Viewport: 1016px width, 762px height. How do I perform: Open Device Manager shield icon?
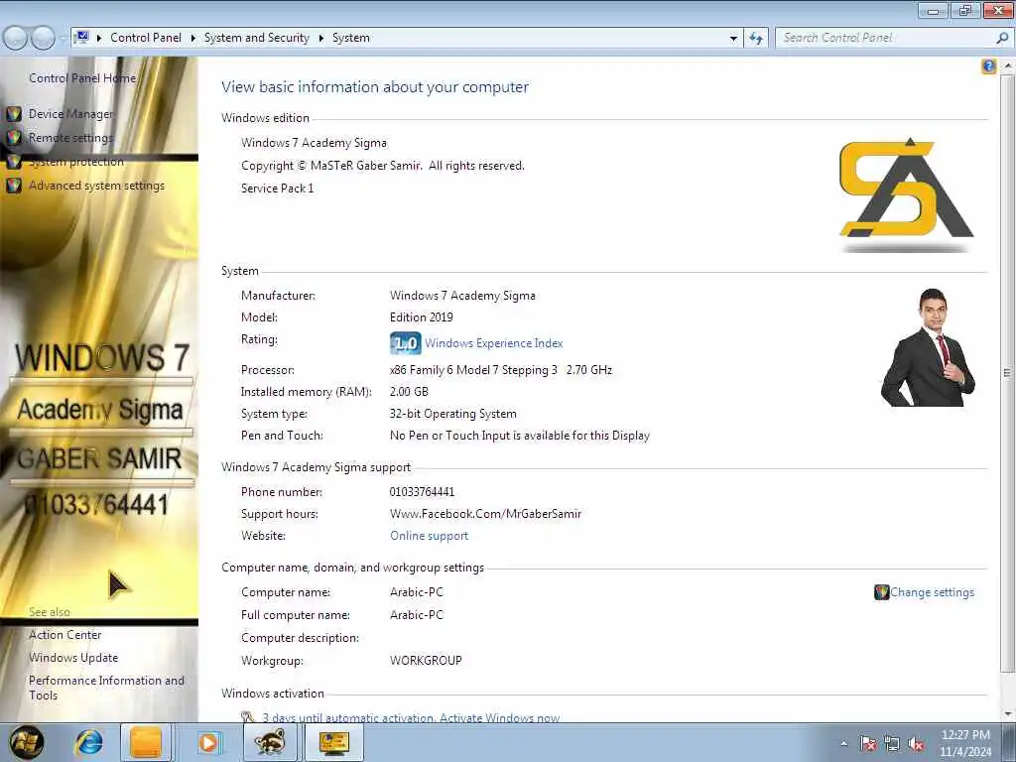[x=14, y=114]
